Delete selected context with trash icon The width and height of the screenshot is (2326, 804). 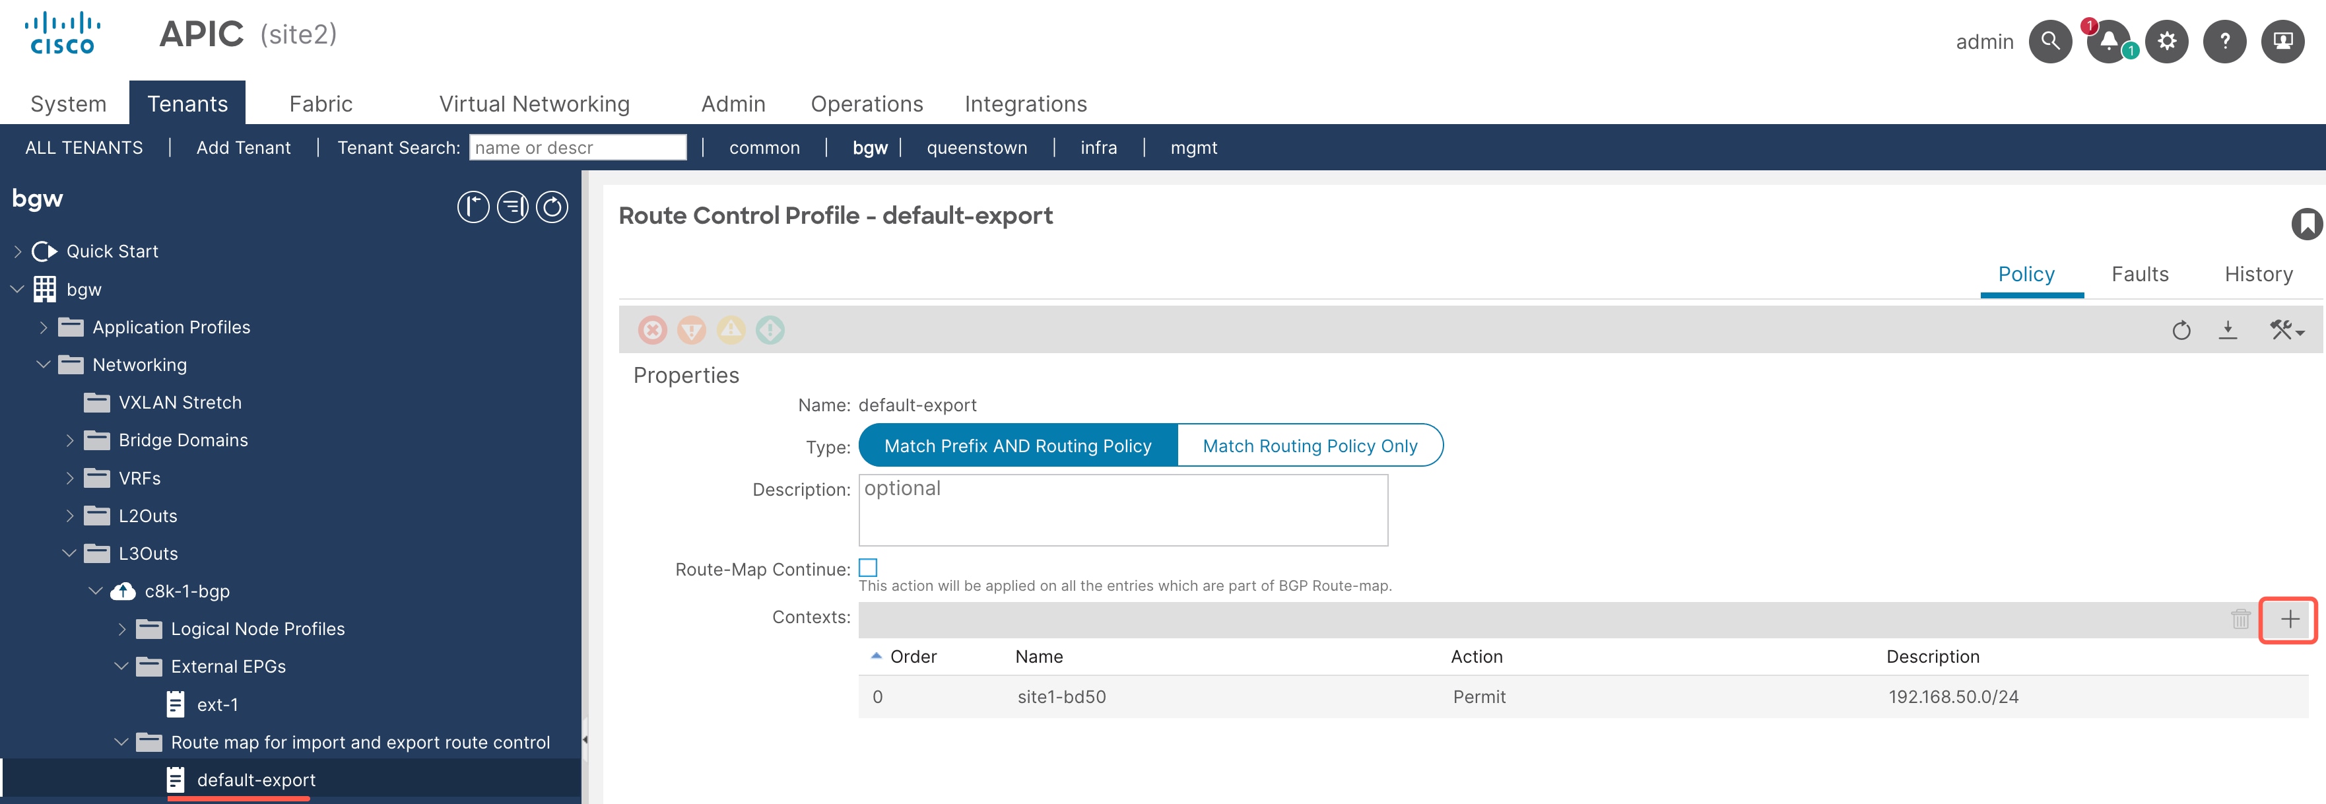tap(2240, 619)
